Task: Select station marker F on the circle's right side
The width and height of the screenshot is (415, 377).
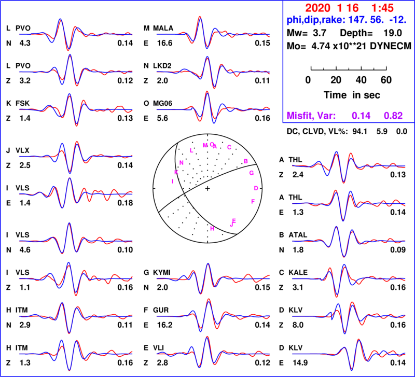Action: 253,201
